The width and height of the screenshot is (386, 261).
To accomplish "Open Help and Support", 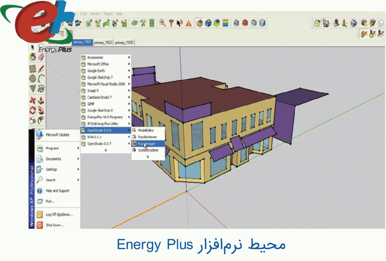I will pyautogui.click(x=58, y=190).
